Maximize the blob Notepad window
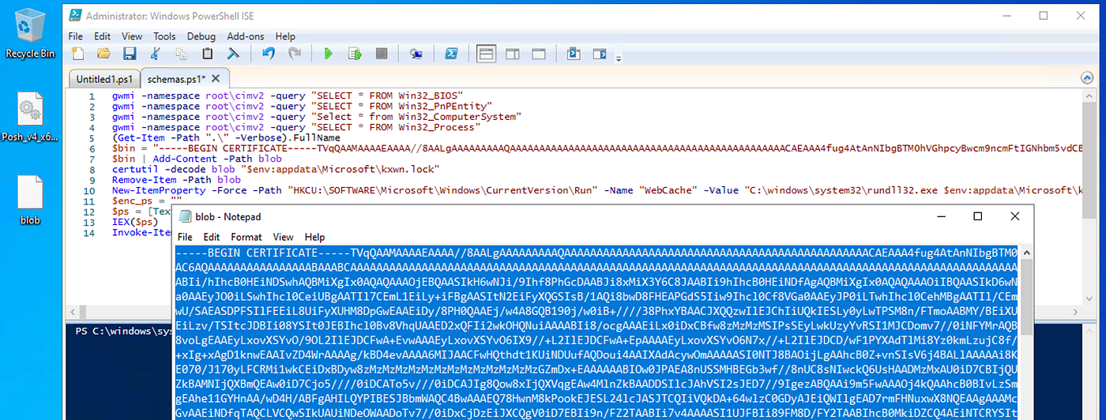The height and width of the screenshot is (420, 1106). 977,216
